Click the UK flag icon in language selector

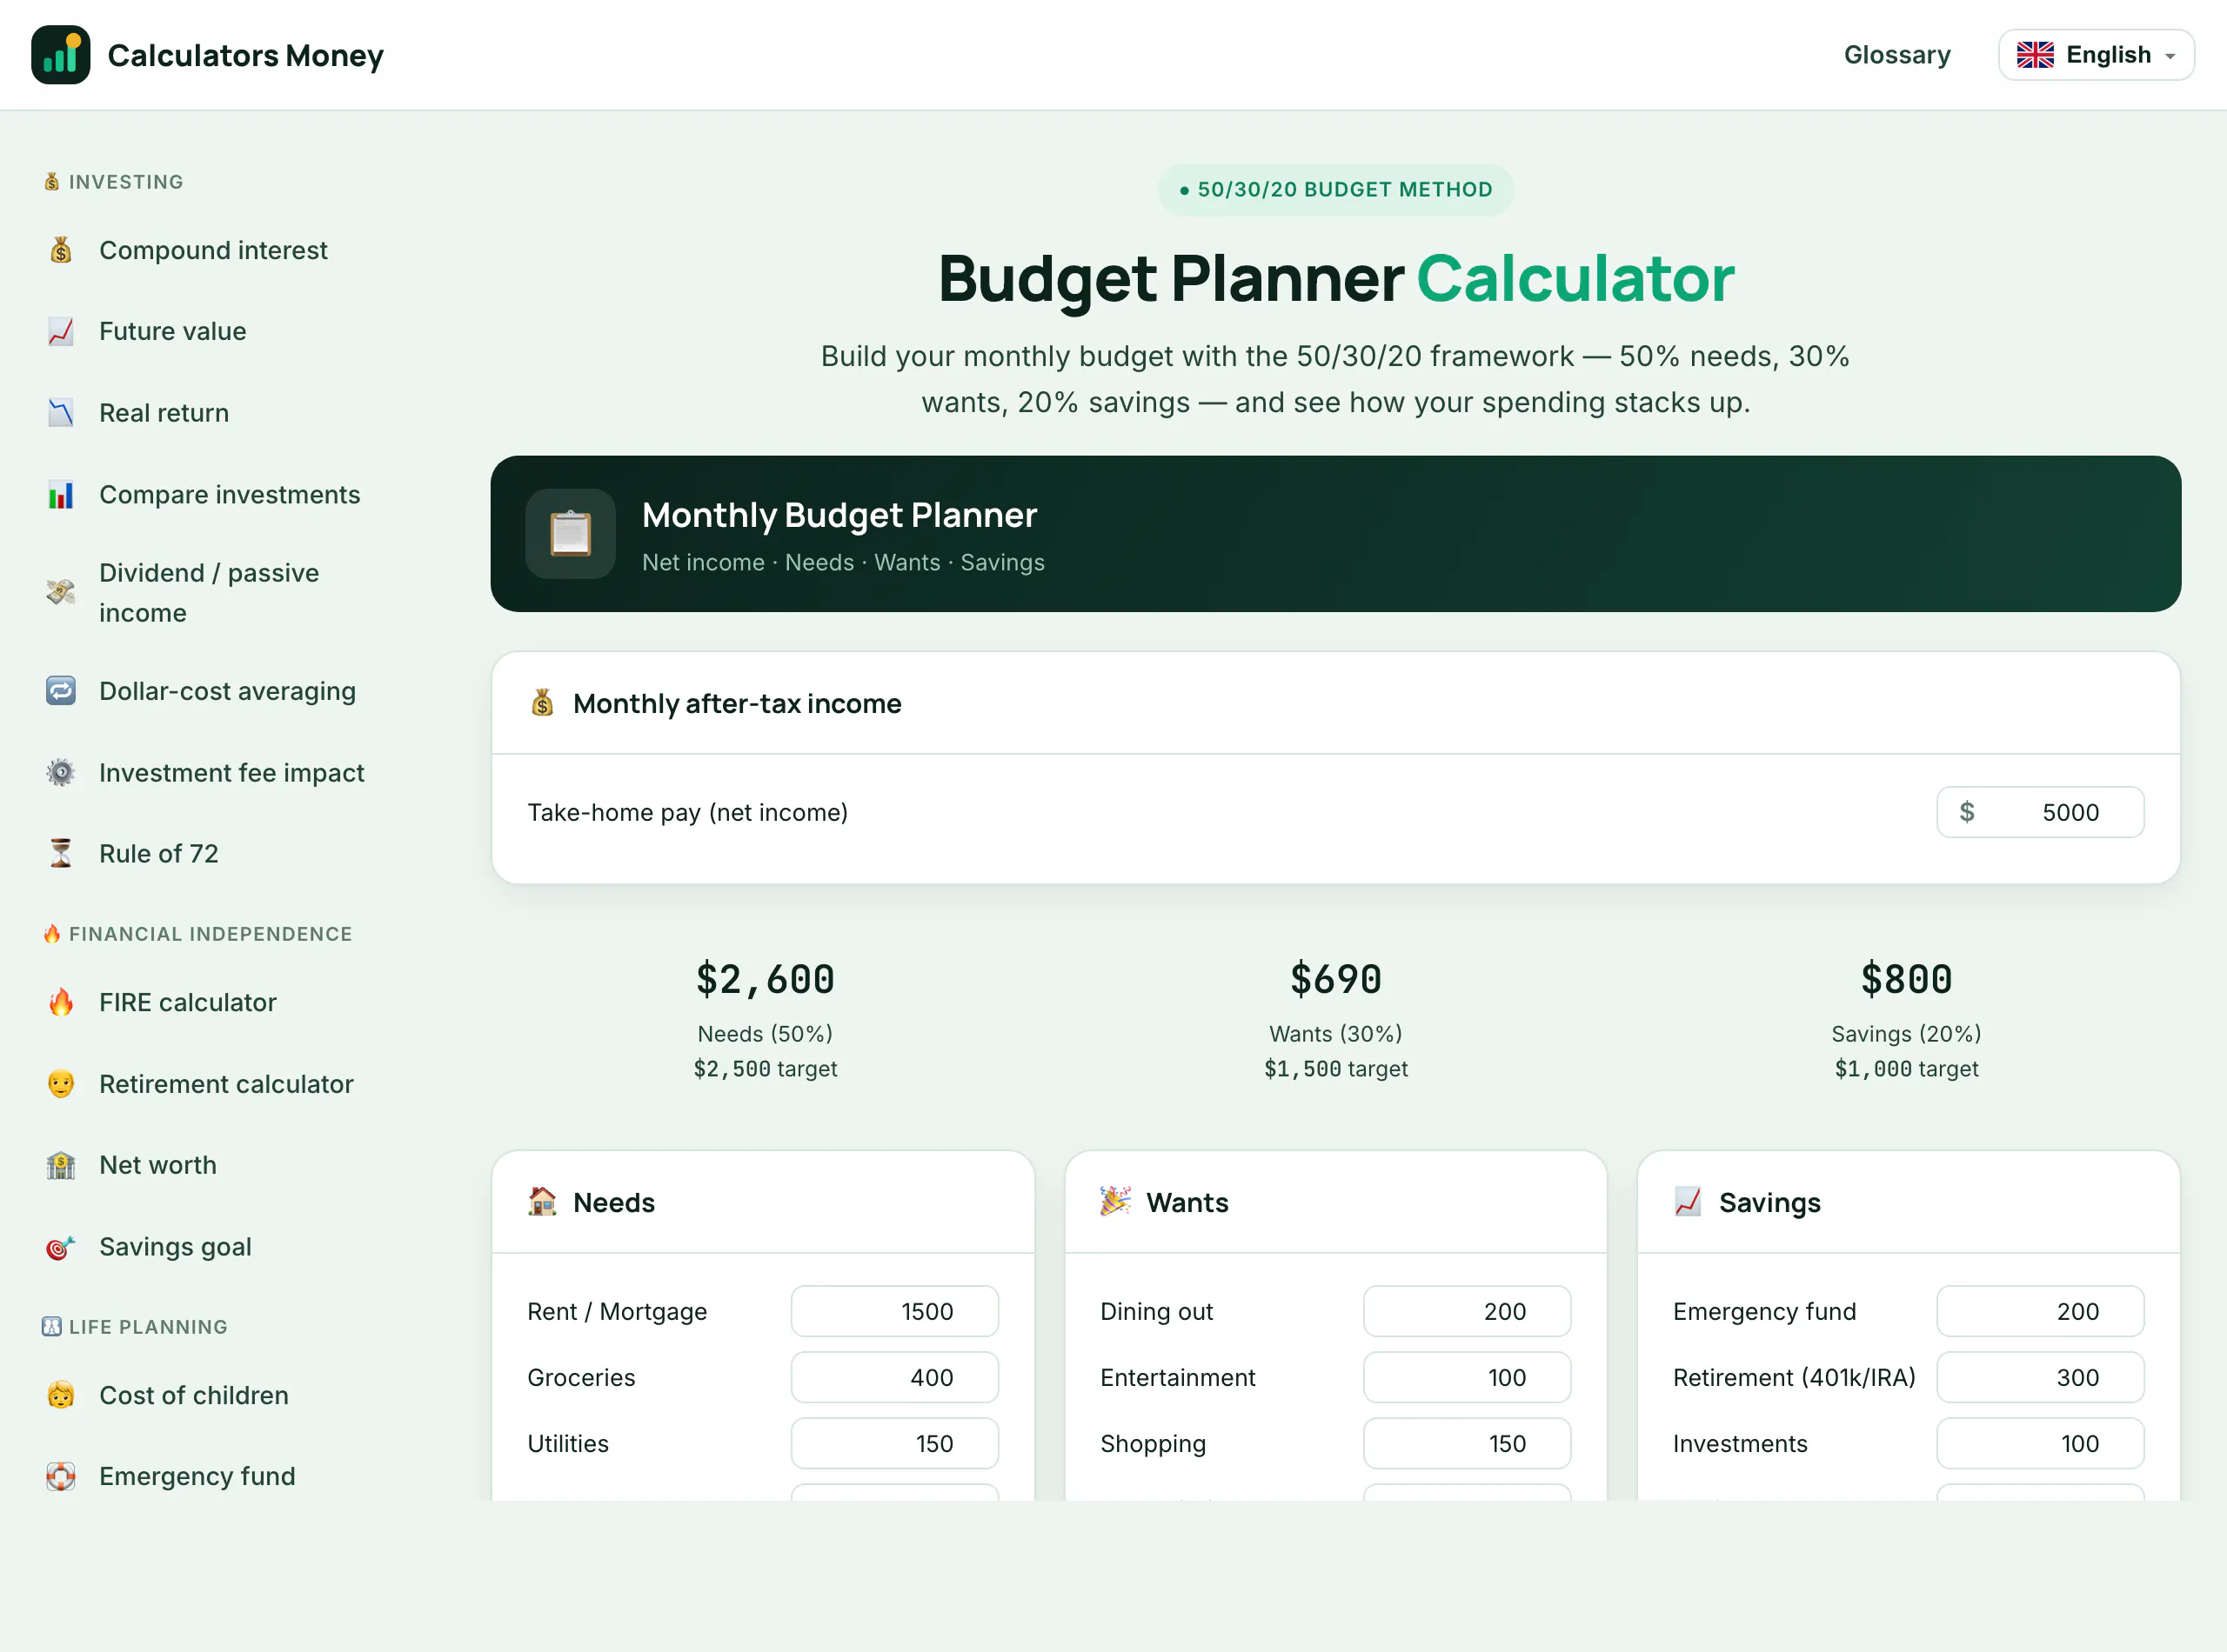click(2035, 55)
